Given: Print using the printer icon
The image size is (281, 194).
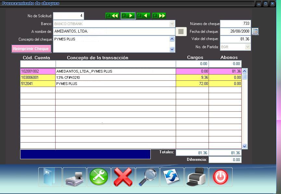Looking at the screenshot, I should [x=196, y=177].
